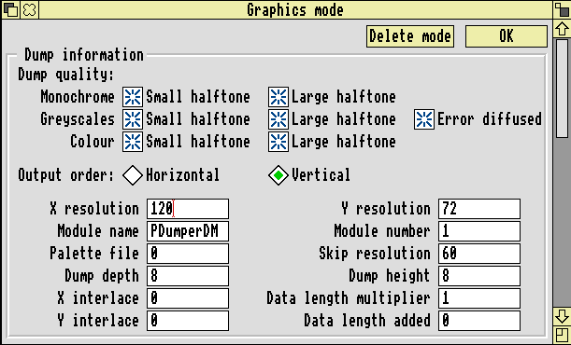
Task: Close the Graphics mode window
Action: (29, 9)
